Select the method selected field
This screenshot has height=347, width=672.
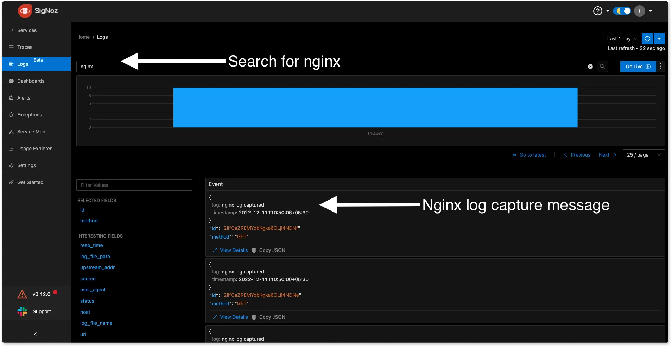coord(89,221)
